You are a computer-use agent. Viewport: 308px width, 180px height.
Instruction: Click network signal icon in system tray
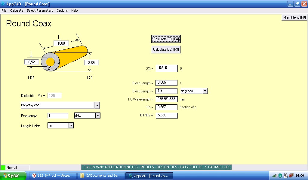tap(275, 175)
